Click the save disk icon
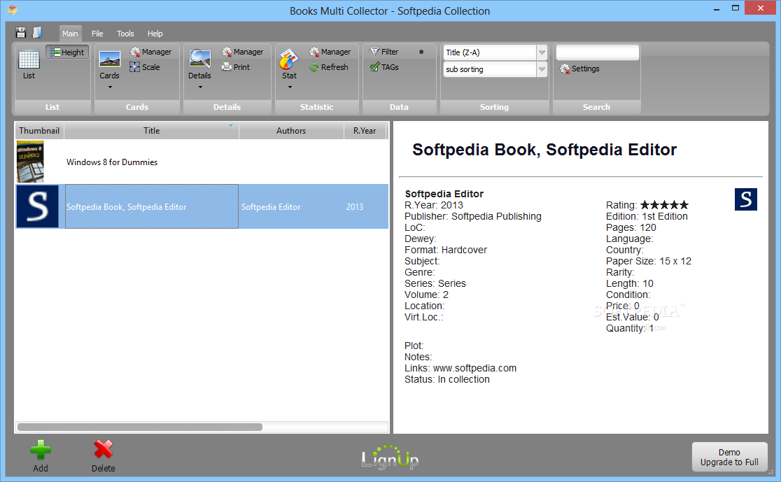The height and width of the screenshot is (482, 781). click(21, 33)
